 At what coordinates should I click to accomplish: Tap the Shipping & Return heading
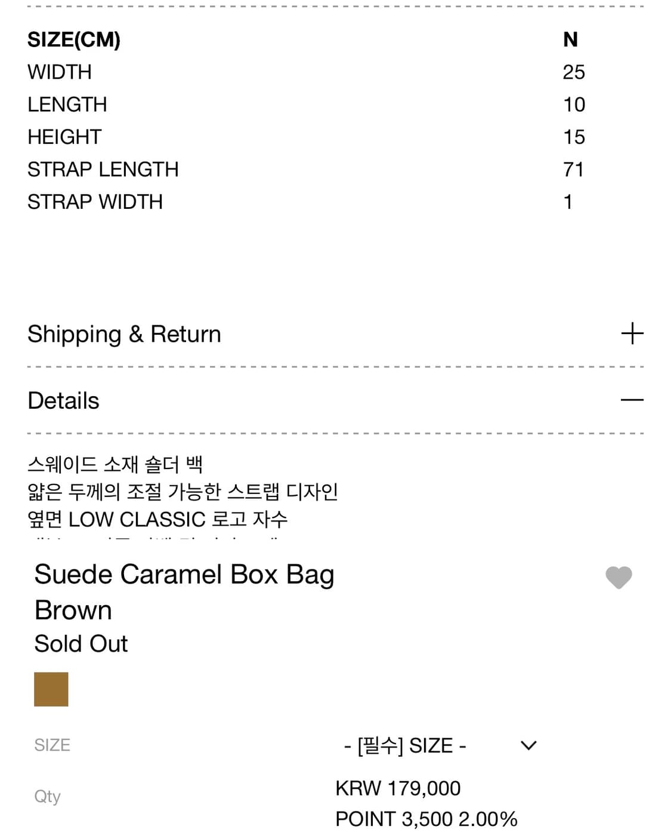(x=124, y=334)
